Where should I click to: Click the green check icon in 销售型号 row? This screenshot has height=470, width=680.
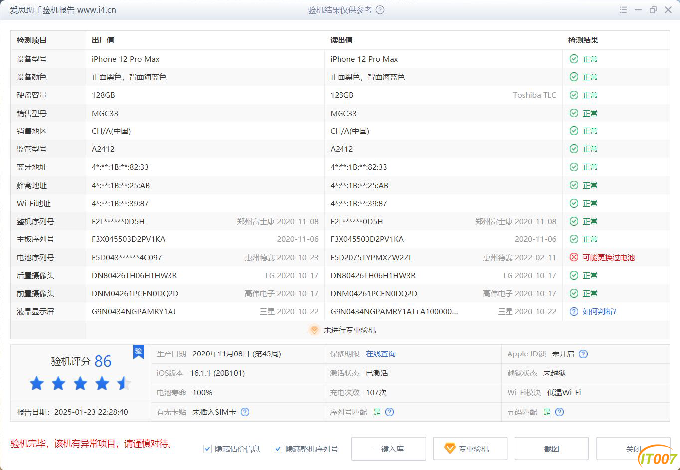tap(574, 113)
